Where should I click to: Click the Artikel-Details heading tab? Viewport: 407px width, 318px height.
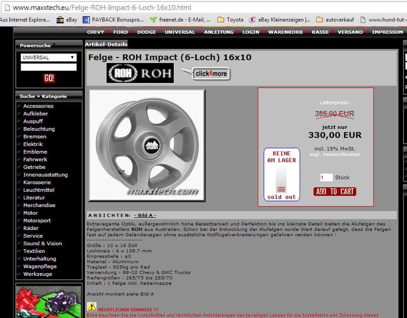[106, 44]
